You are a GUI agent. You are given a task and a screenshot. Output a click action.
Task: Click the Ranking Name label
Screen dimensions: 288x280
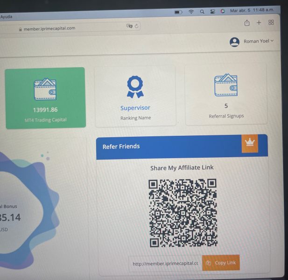click(136, 118)
